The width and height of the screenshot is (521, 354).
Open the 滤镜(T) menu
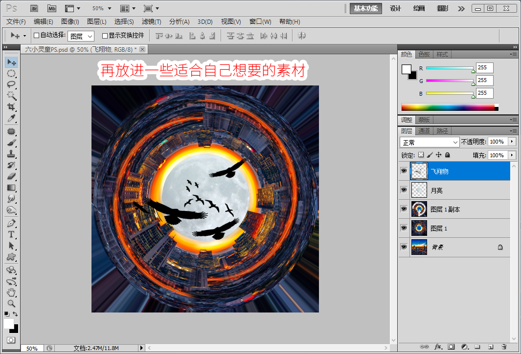[151, 21]
